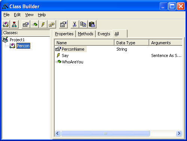
Task: Maximize the Class Builder window
Action: 172,6
